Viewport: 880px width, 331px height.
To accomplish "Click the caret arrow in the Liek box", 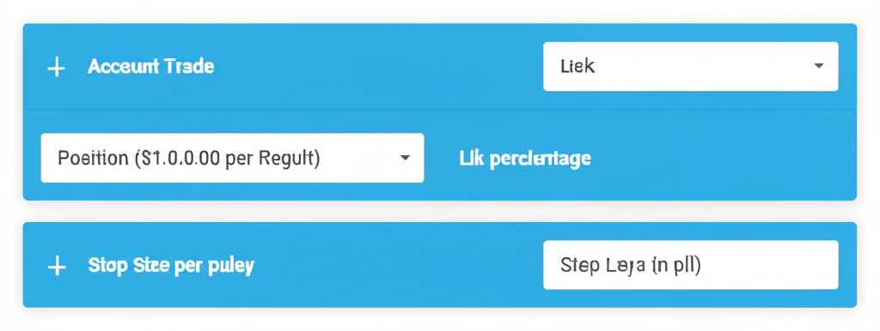I will [x=818, y=66].
